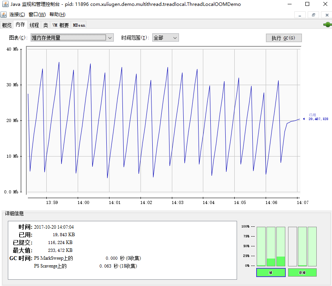Select the third heap memory pool bar
This screenshot has width=332, height=286.
tap(281, 246)
